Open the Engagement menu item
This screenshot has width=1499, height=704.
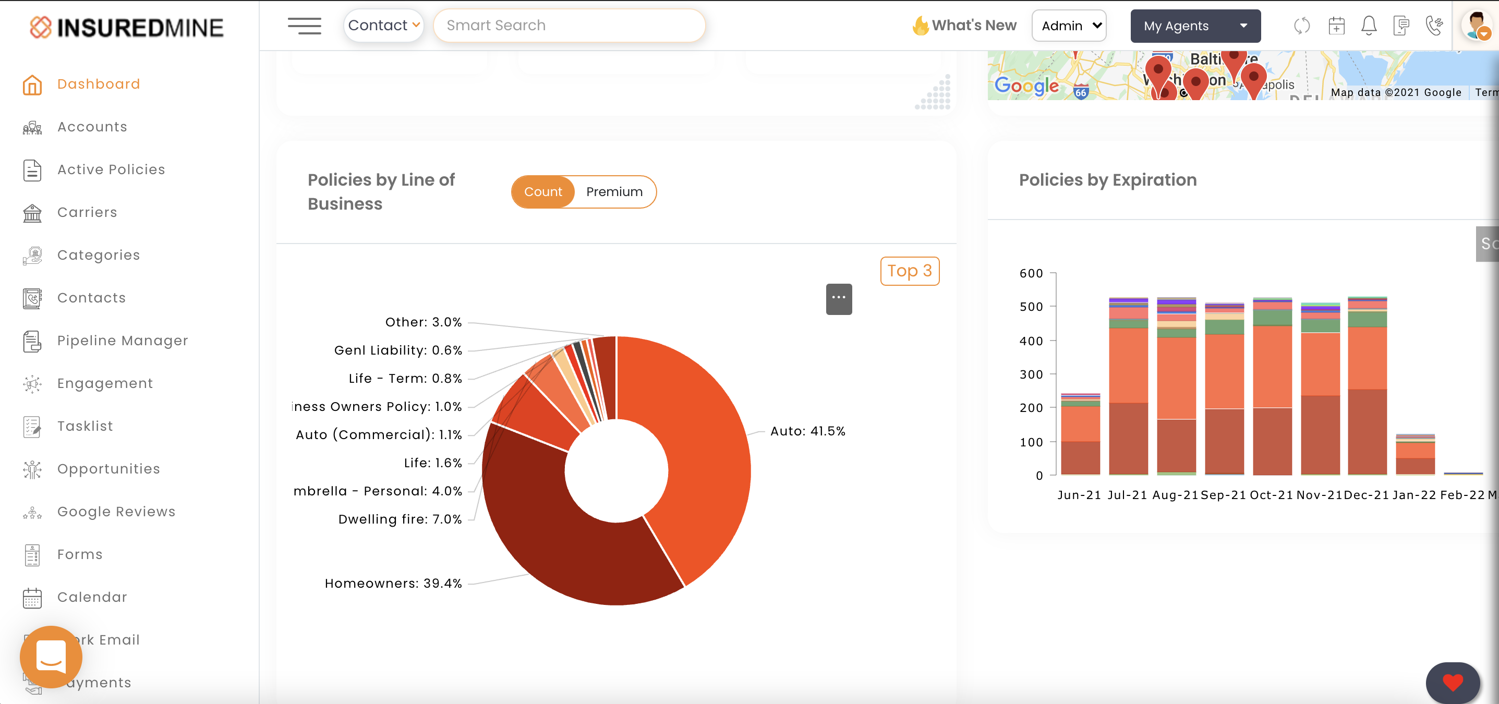click(105, 383)
